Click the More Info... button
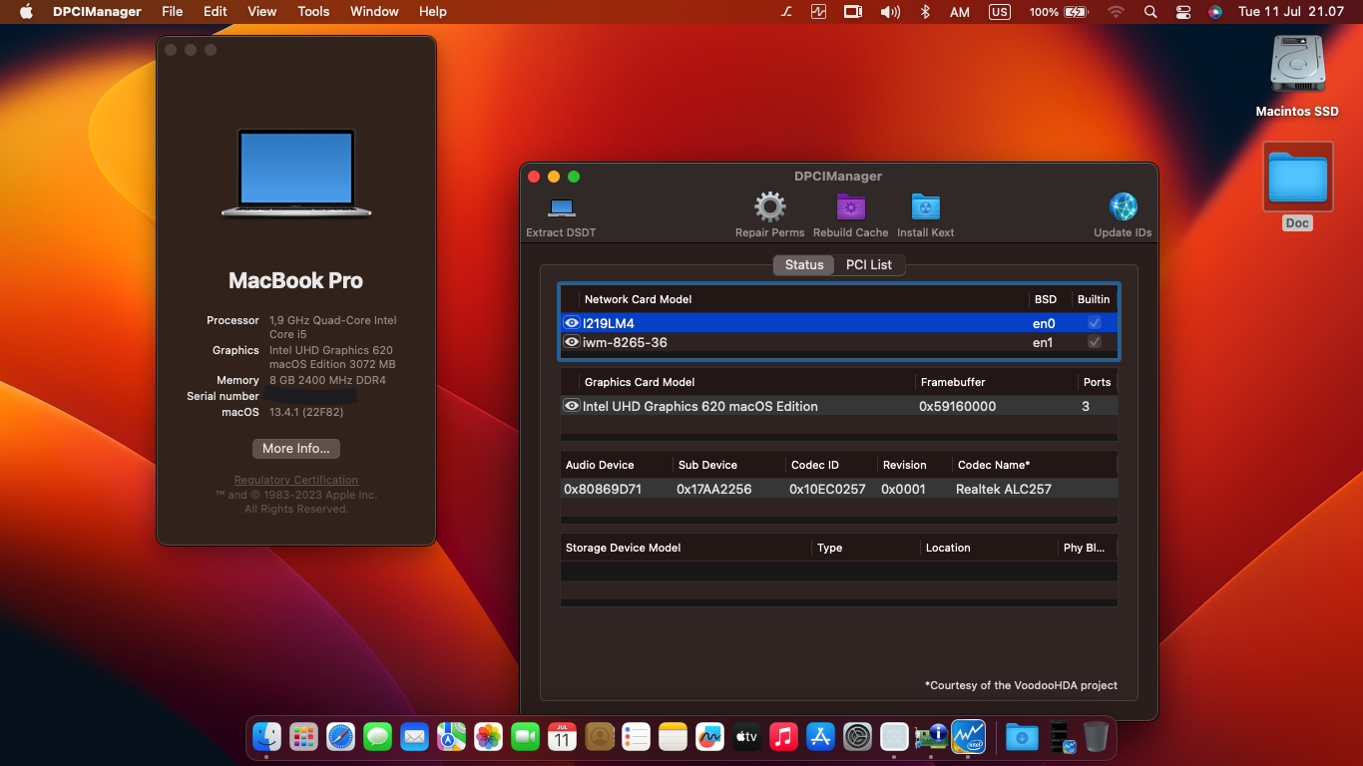 click(x=295, y=448)
